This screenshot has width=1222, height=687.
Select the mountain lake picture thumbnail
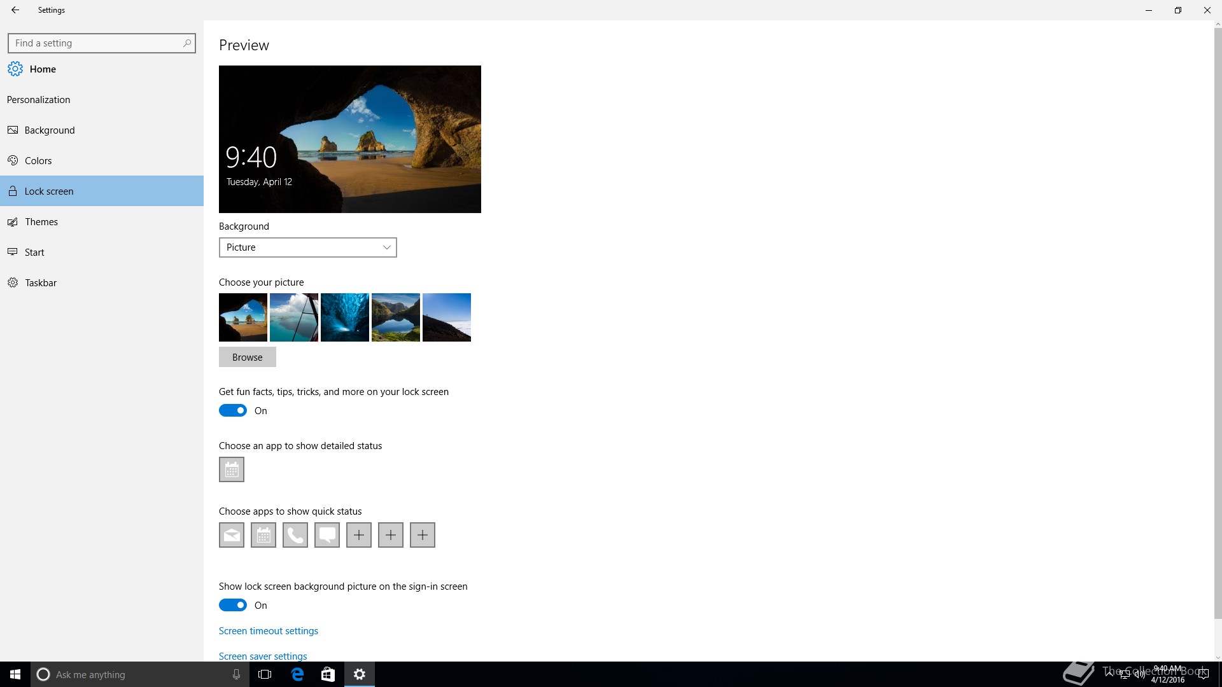396,317
